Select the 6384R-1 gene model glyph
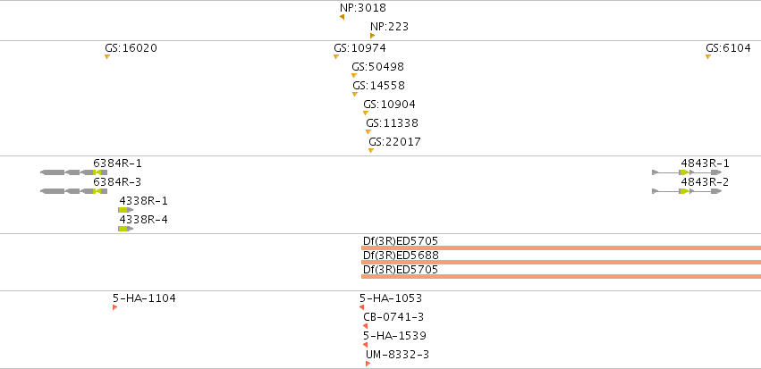 (73, 172)
